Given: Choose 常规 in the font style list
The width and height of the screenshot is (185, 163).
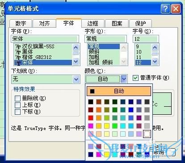Looking at the screenshot, I should click(x=104, y=46).
